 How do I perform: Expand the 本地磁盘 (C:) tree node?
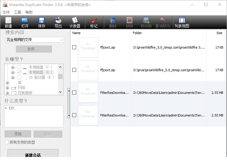pos(13,67)
